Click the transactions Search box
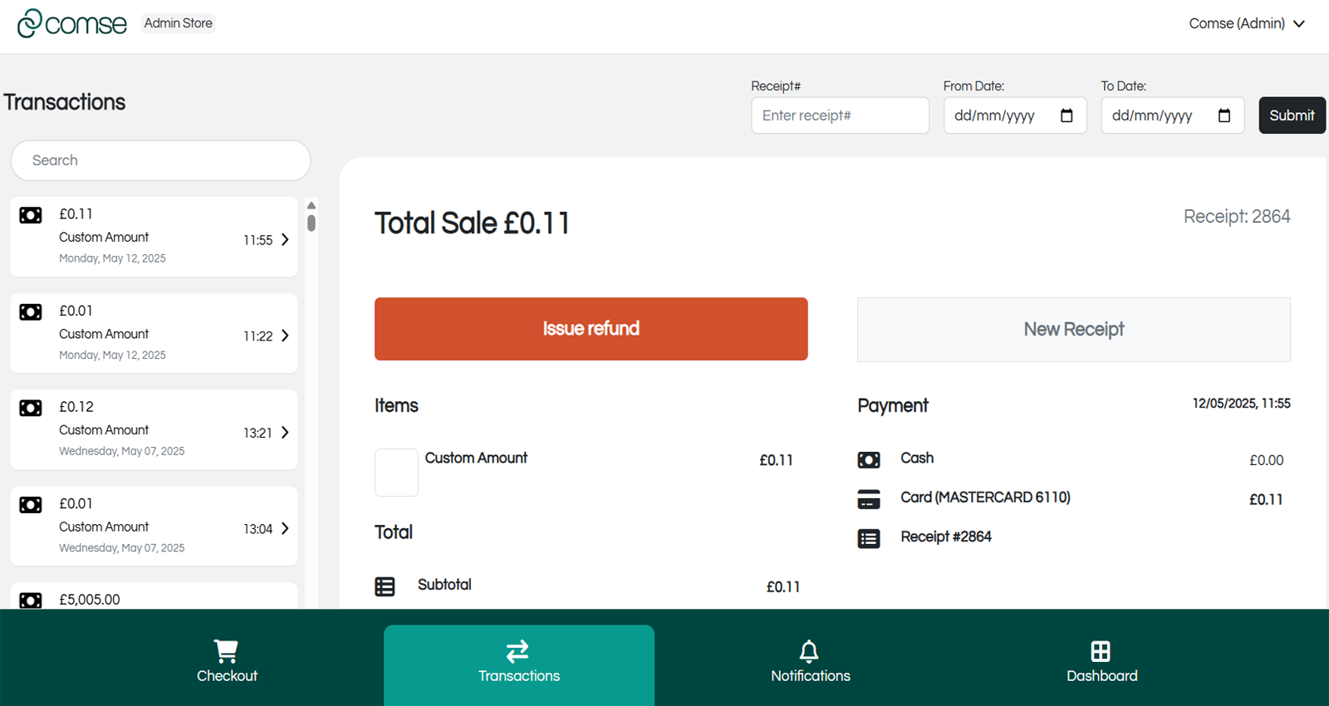Screen dimensions: 1329x706 pyautogui.click(x=160, y=160)
